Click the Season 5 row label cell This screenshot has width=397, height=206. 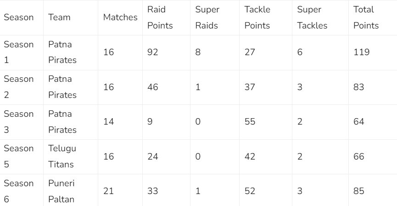pos(19,156)
